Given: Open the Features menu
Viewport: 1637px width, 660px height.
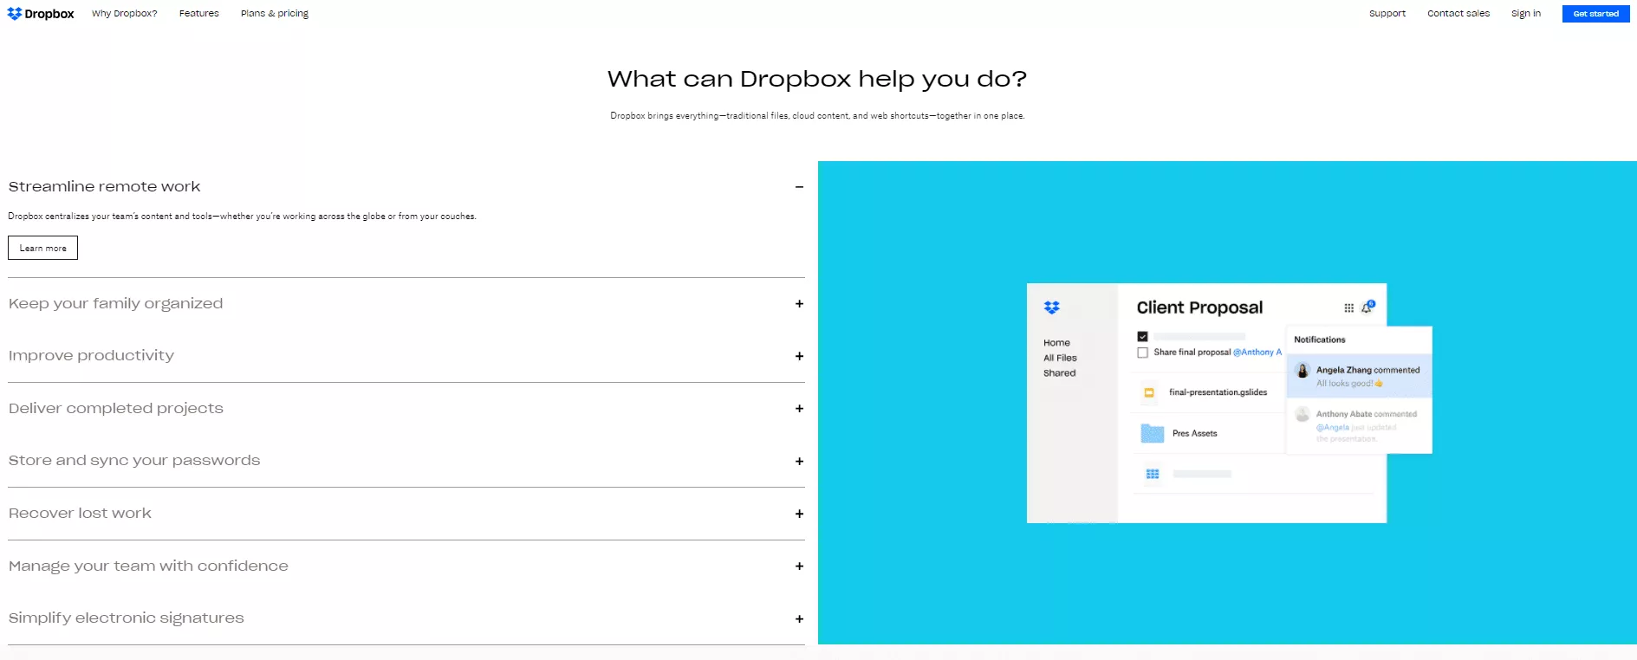Looking at the screenshot, I should pos(199,14).
